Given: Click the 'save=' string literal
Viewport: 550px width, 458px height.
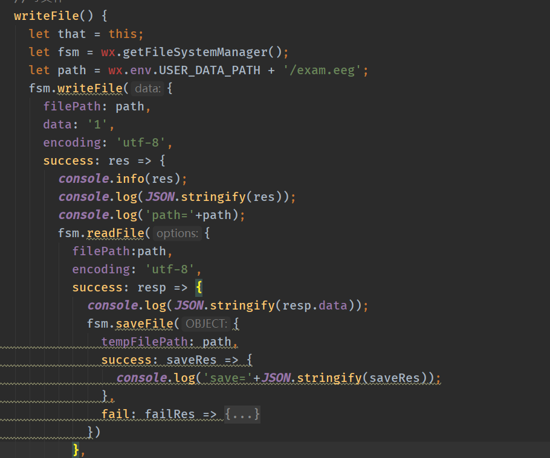Looking at the screenshot, I should point(228,378).
